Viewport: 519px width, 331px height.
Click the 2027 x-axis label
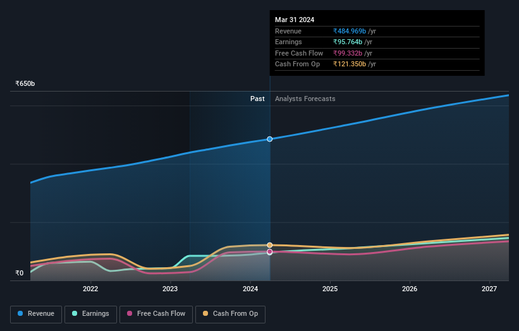coord(489,289)
